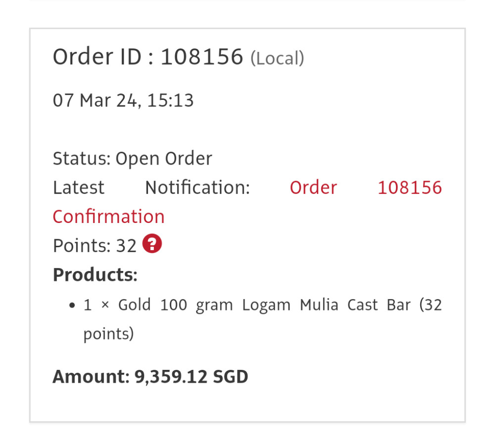Click the Products: heading
Viewport: 494px width, 445px height.
(95, 274)
